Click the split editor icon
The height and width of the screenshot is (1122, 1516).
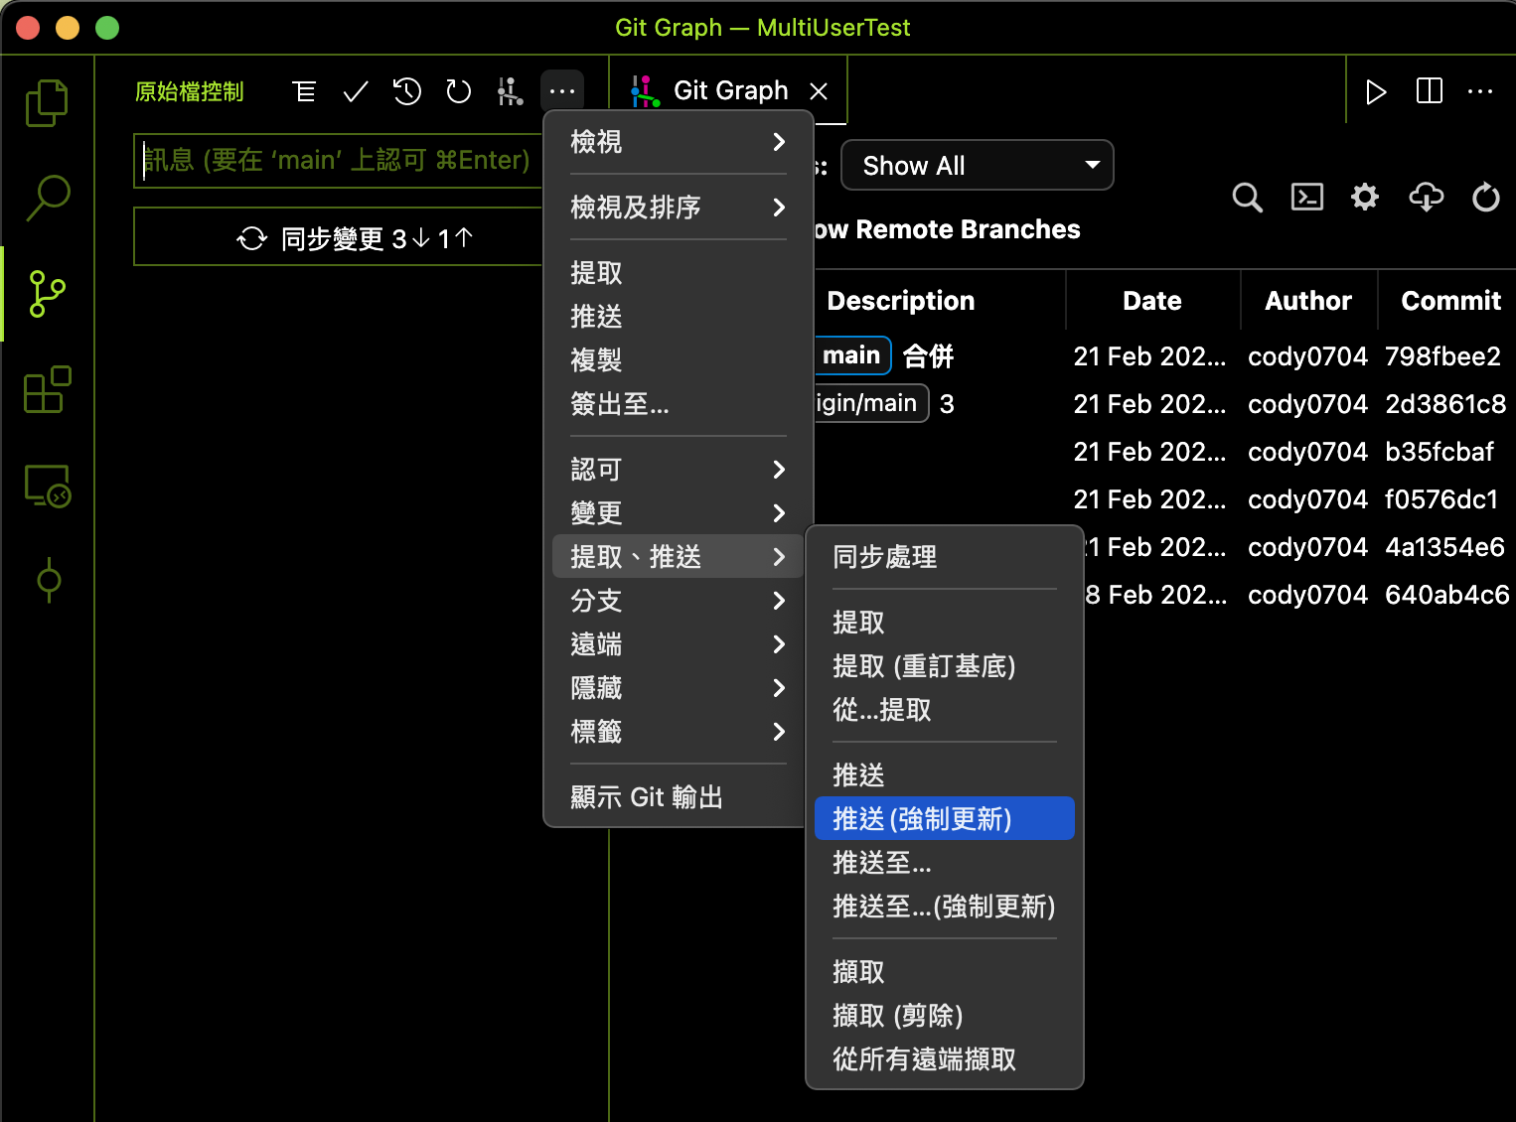1429,91
